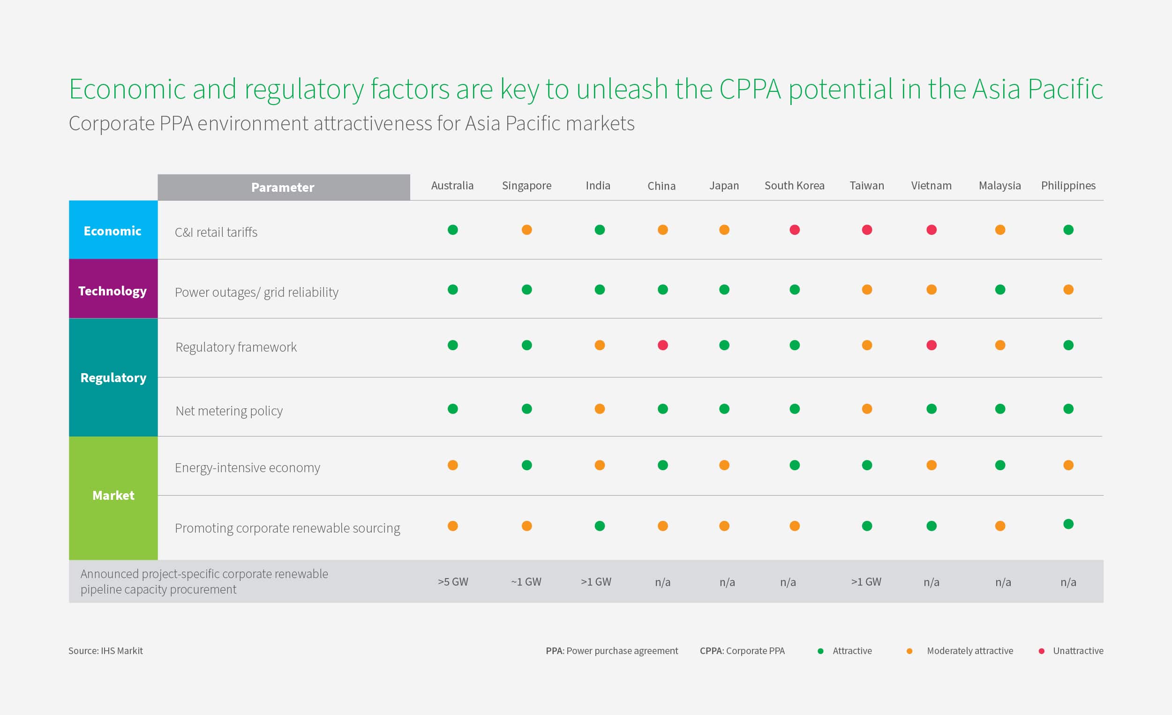Click Vietnam's red Regulatory framework dot
This screenshot has height=715, width=1172.
[932, 345]
